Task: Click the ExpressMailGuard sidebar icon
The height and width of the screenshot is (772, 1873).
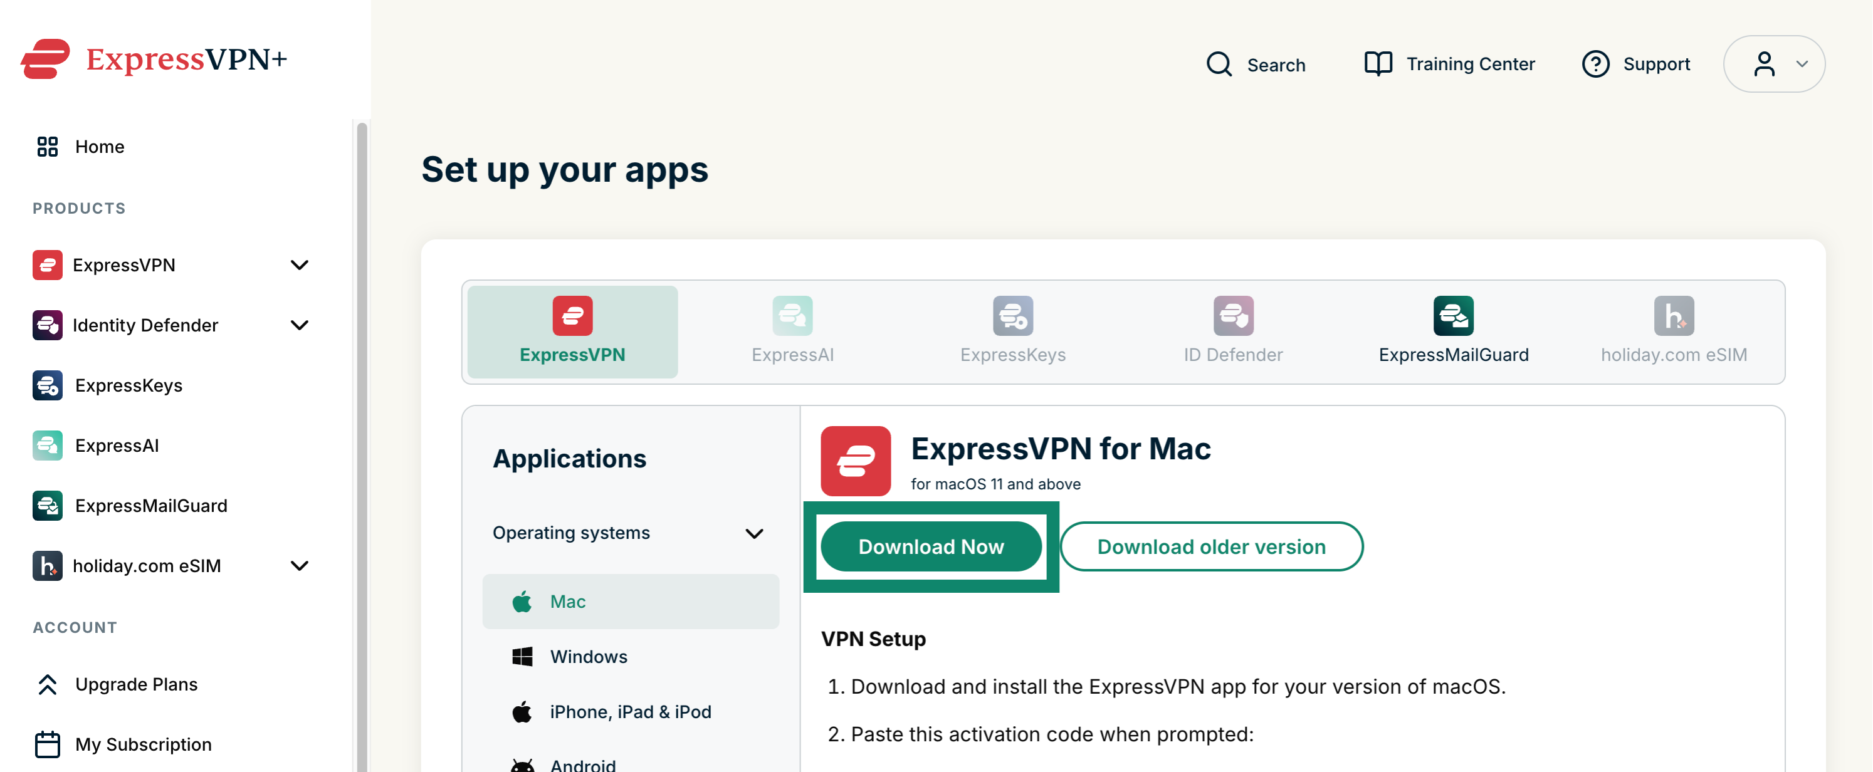Action: (x=47, y=506)
